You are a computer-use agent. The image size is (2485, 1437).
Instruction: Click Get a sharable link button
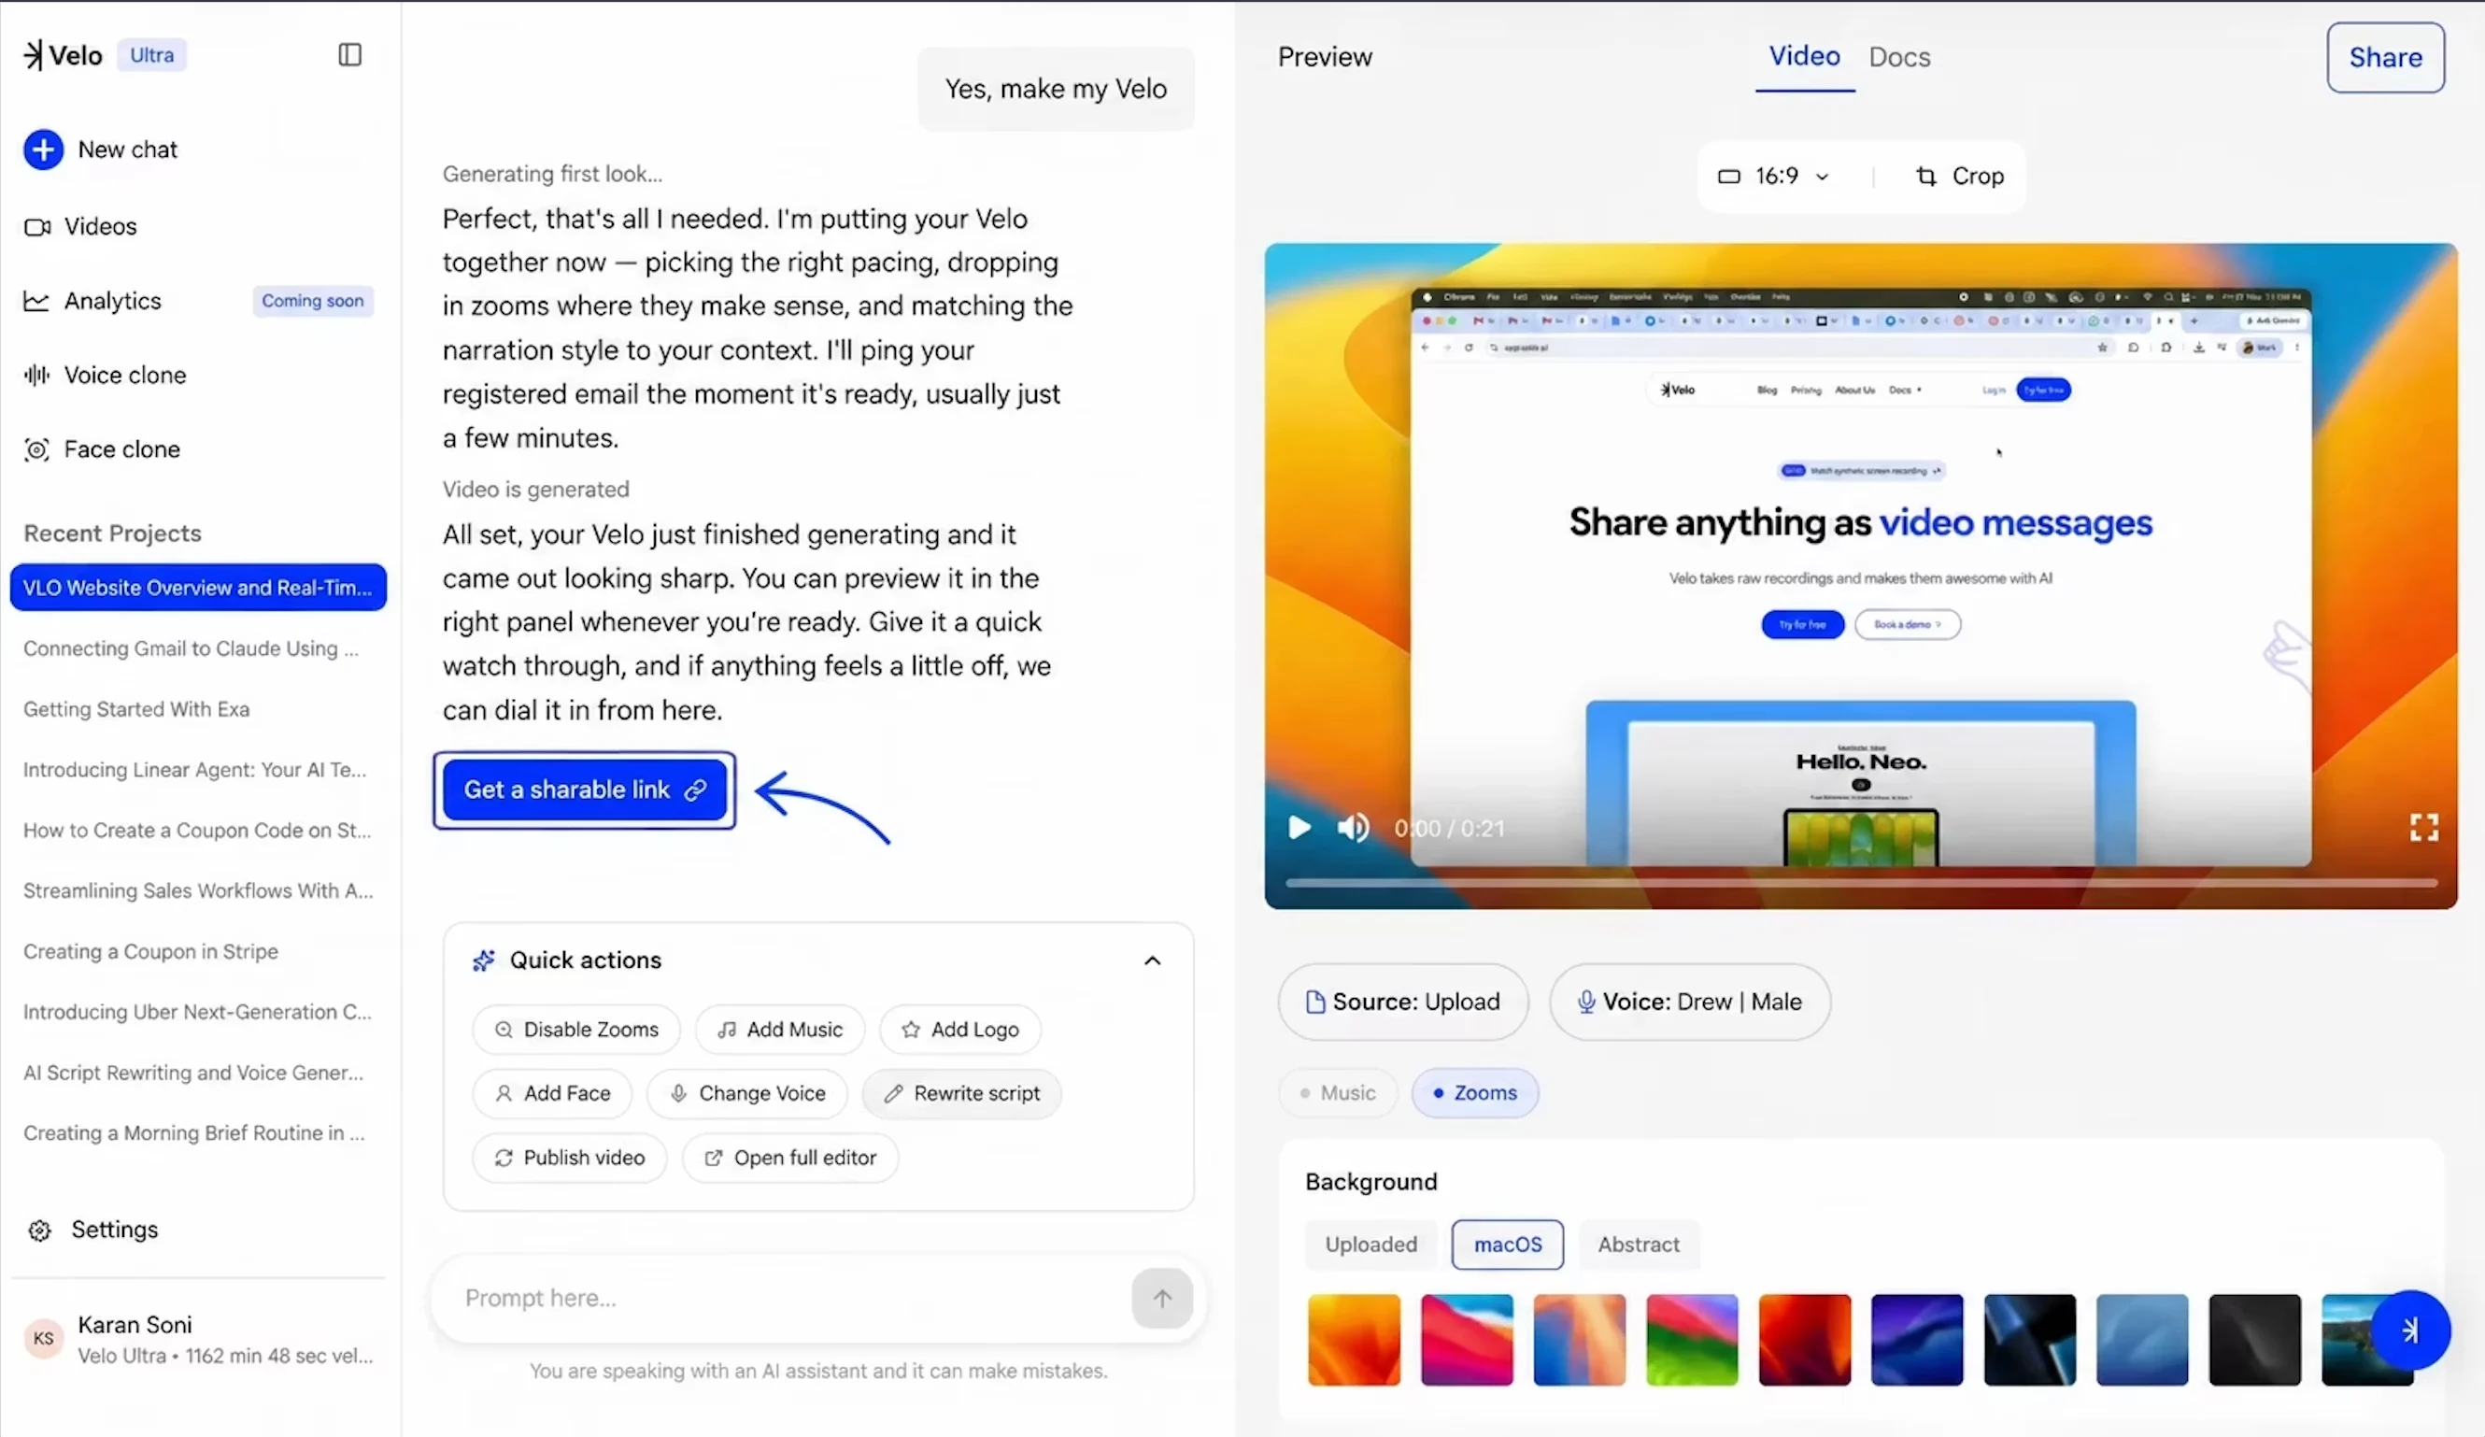point(585,790)
